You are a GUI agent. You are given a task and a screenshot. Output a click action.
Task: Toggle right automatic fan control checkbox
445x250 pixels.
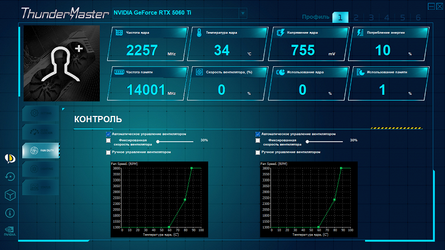pyautogui.click(x=258, y=134)
